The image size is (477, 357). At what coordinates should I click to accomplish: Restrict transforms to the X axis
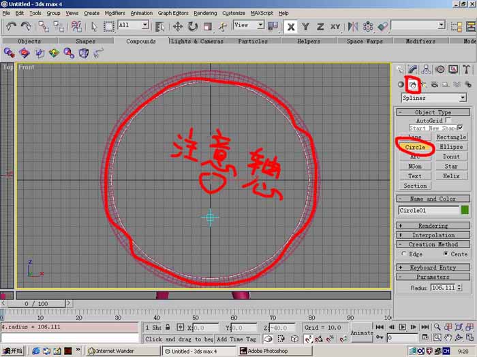tap(291, 27)
